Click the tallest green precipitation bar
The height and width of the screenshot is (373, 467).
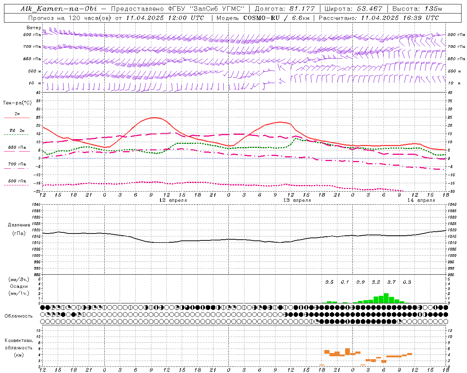click(386, 298)
